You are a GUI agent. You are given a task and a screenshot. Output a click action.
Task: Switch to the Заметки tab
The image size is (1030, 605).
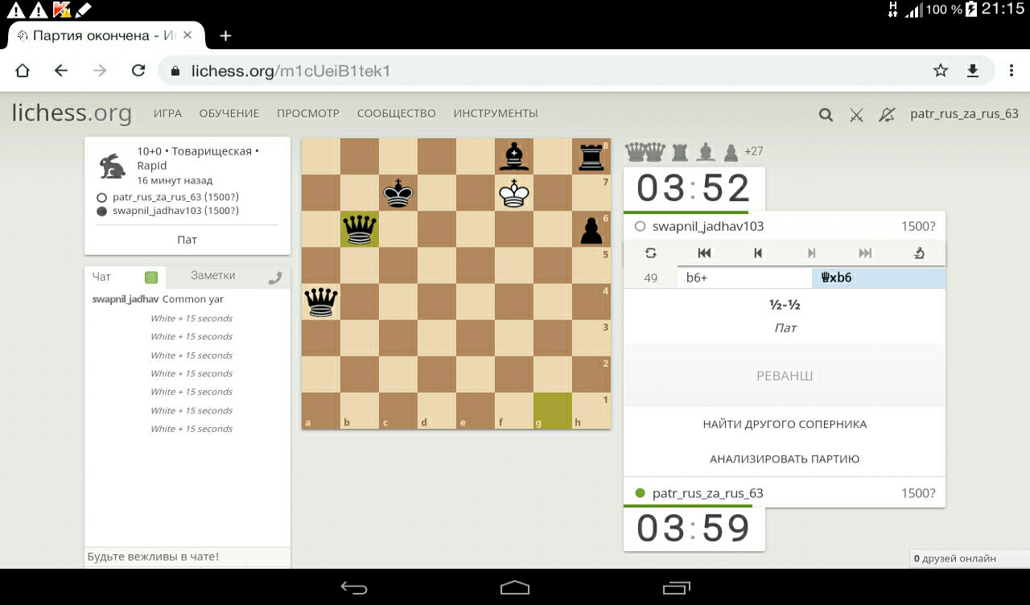click(213, 275)
